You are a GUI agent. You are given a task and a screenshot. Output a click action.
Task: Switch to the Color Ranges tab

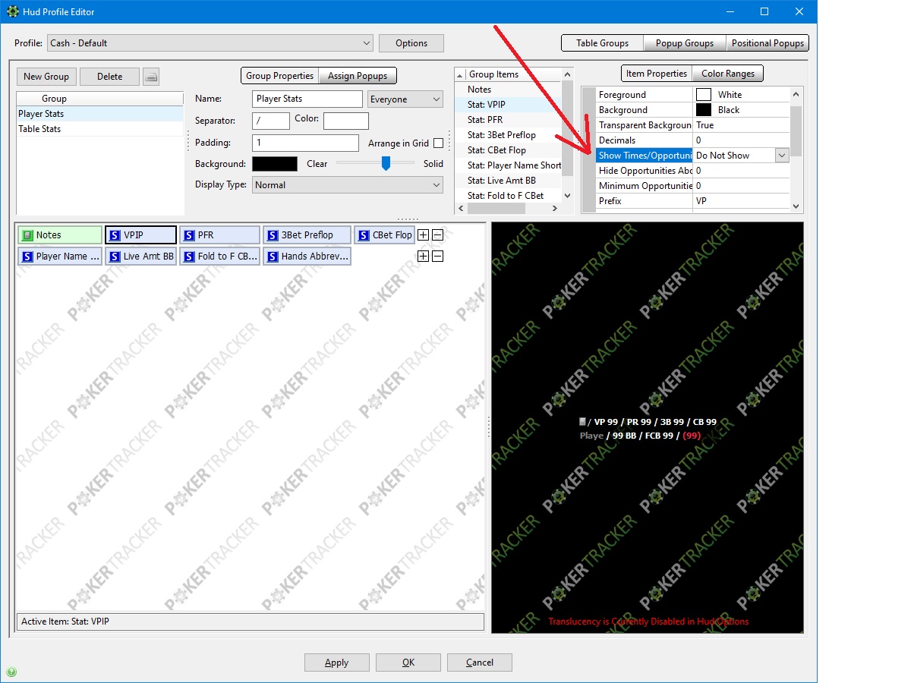tap(727, 74)
